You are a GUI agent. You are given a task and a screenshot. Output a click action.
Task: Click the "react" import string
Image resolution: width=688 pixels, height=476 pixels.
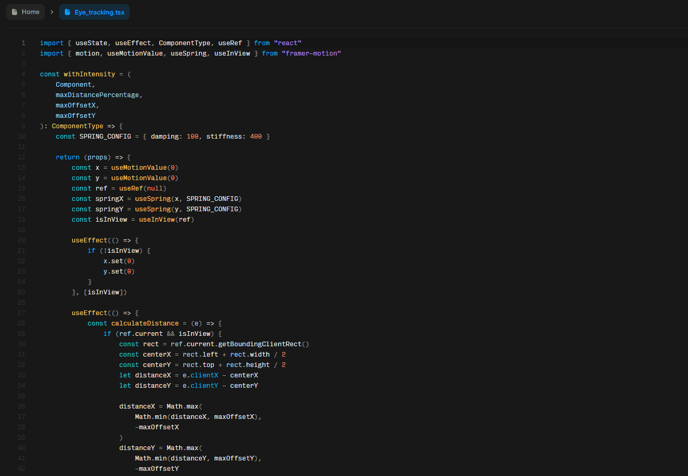coord(287,43)
